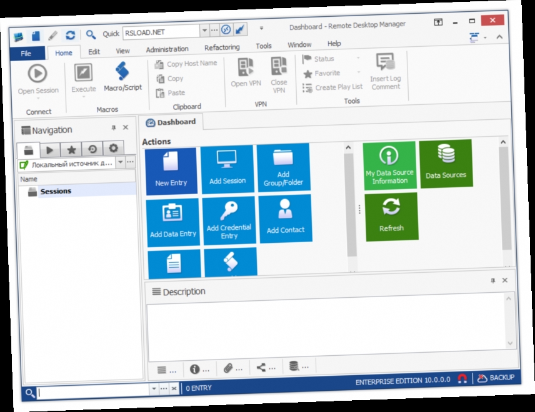Open the Favorite dropdown in Tools group
Image resolution: width=535 pixels, height=412 pixels.
click(359, 72)
